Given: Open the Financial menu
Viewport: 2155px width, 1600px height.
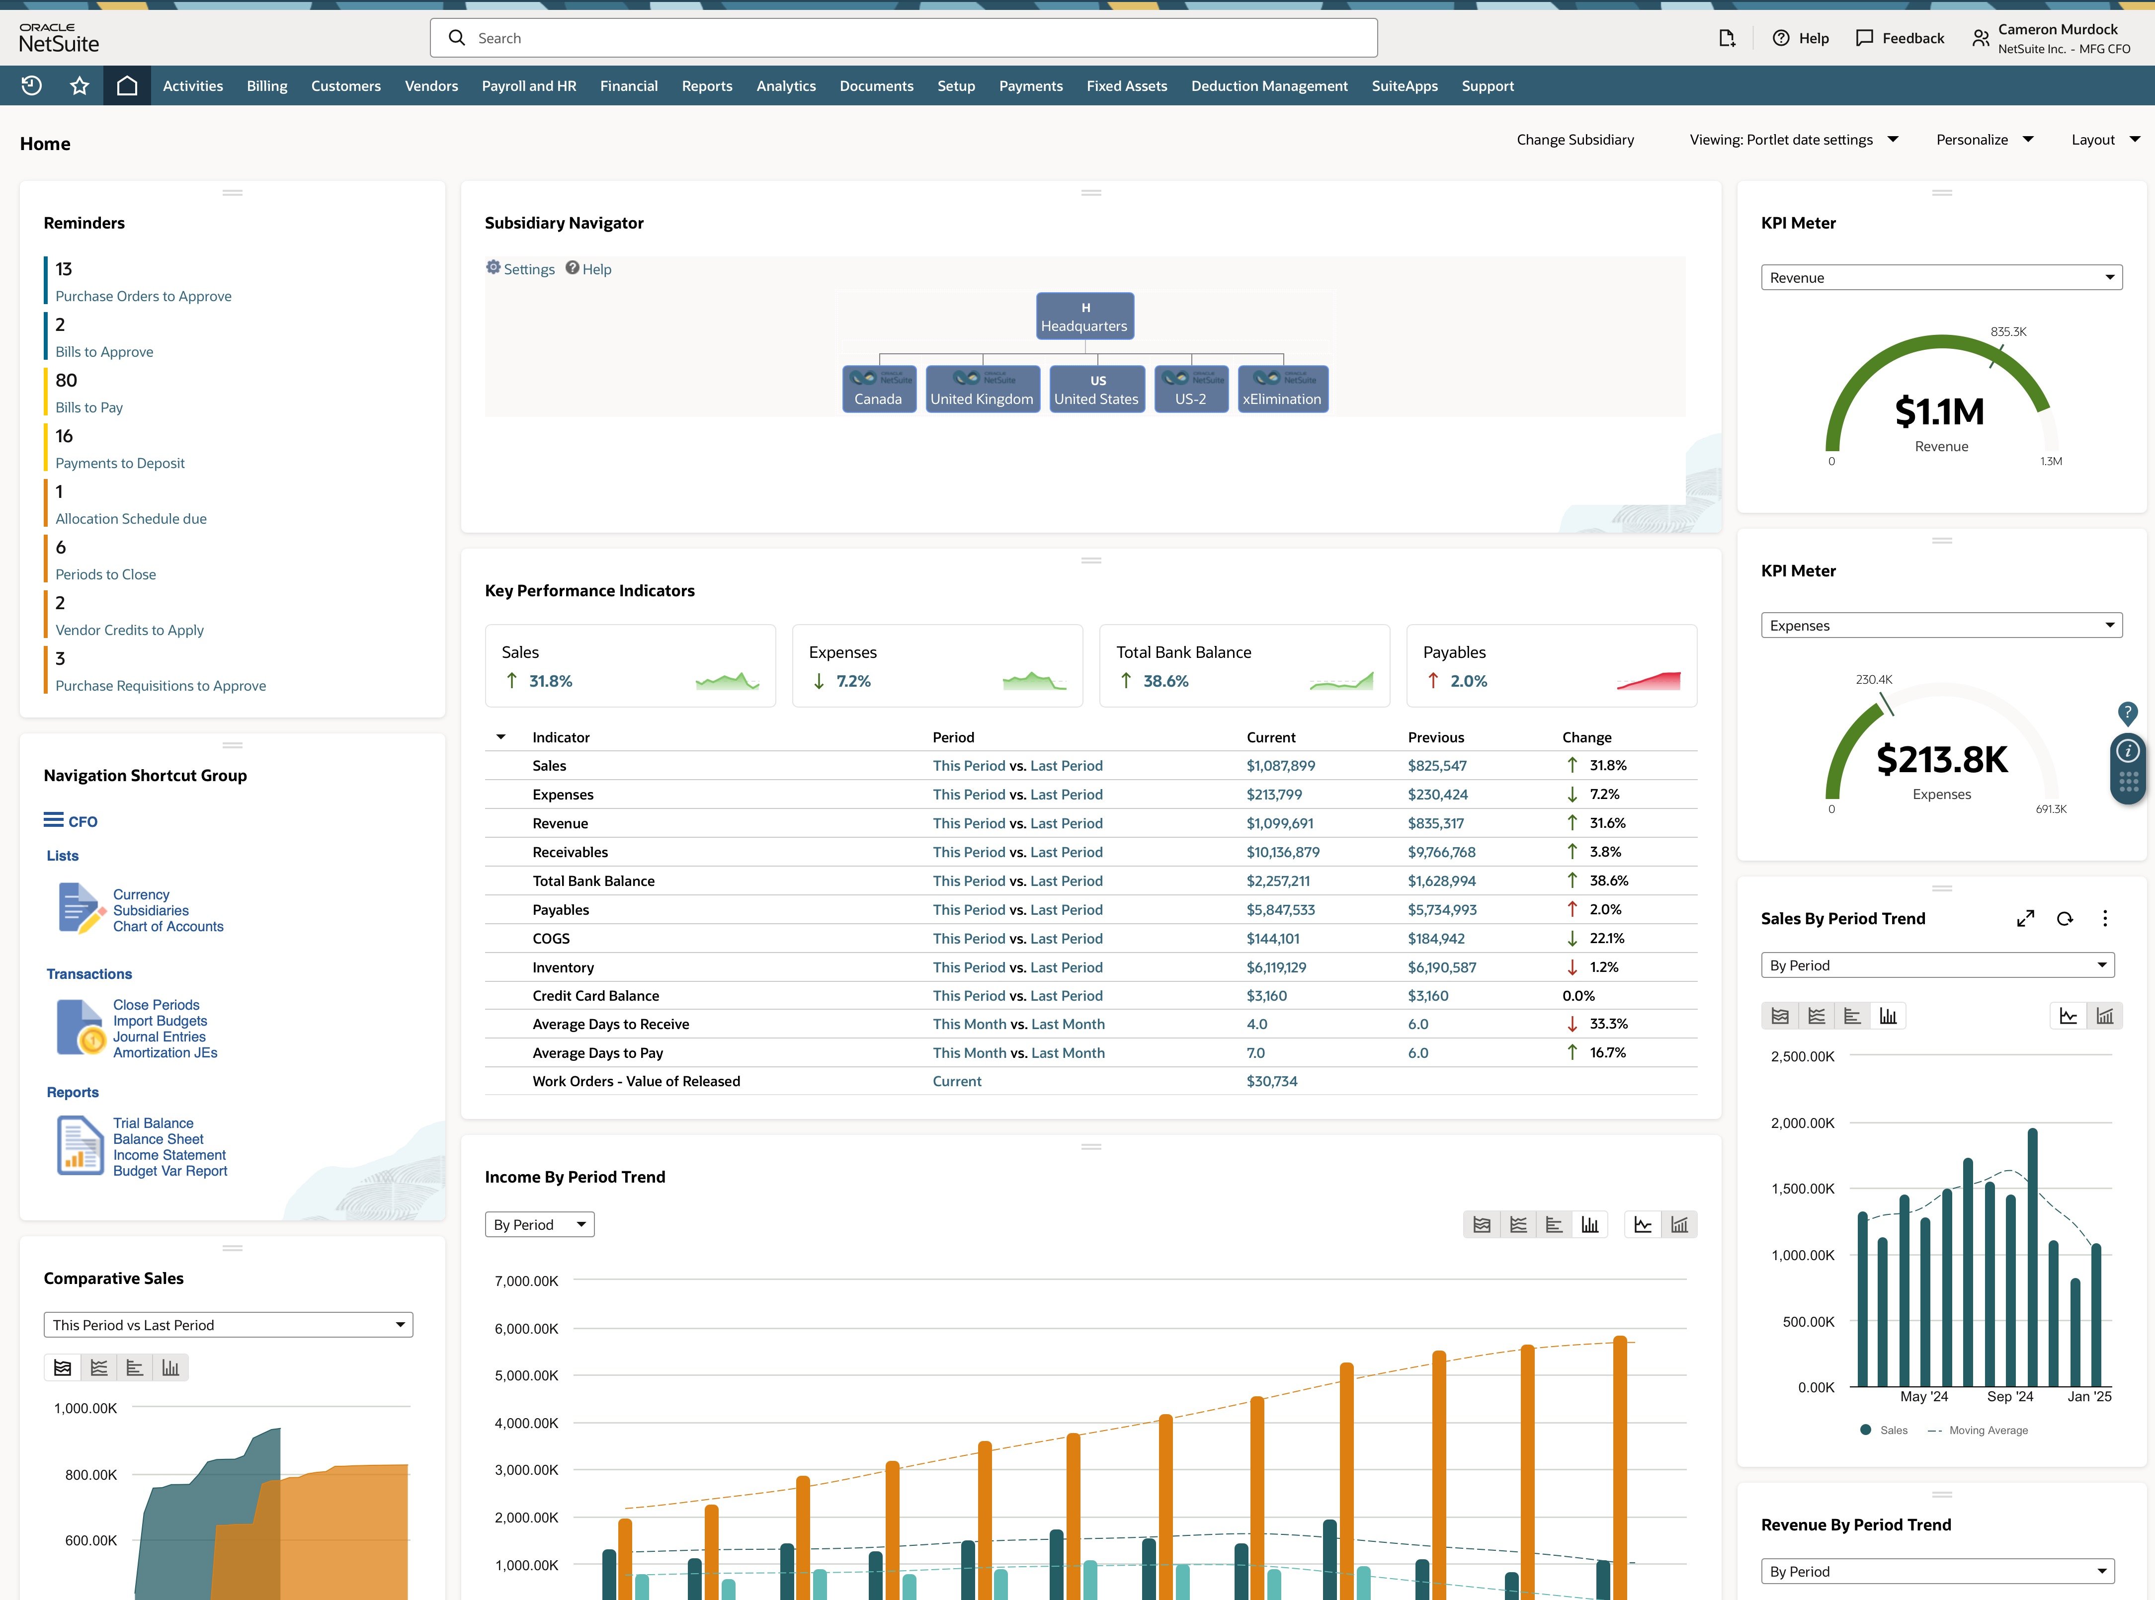Looking at the screenshot, I should tap(629, 85).
